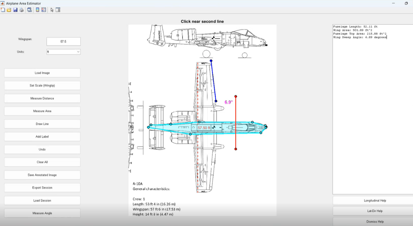Expand the Units dropdown

click(63, 52)
